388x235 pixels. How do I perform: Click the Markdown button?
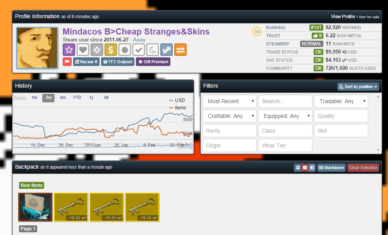point(331,168)
